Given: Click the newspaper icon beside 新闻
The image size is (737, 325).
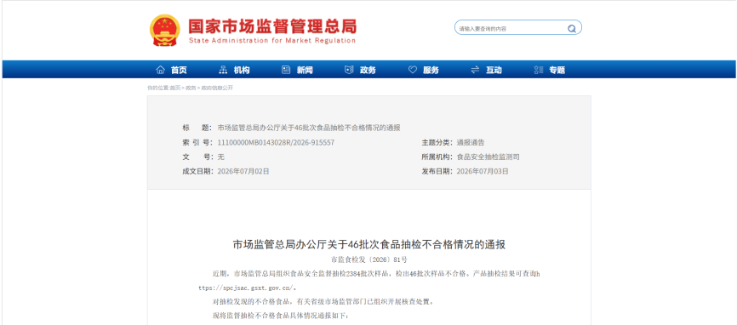Looking at the screenshot, I should [286, 70].
